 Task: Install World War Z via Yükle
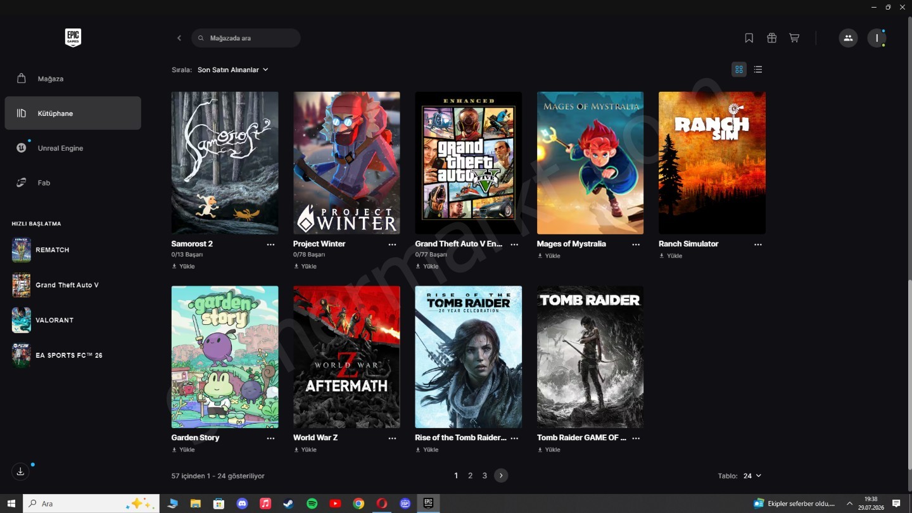click(x=305, y=450)
